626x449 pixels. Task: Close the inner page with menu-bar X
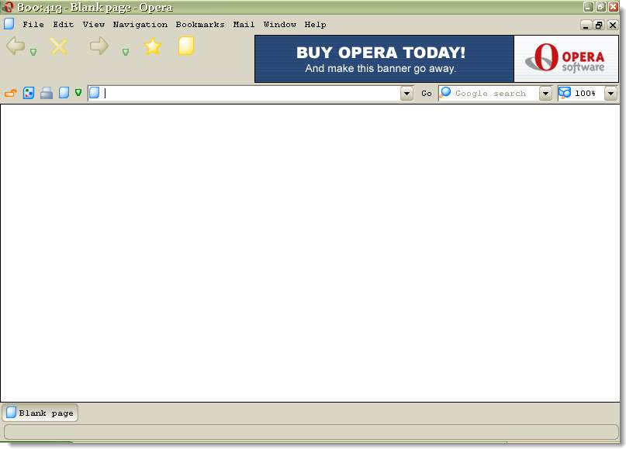click(x=613, y=25)
